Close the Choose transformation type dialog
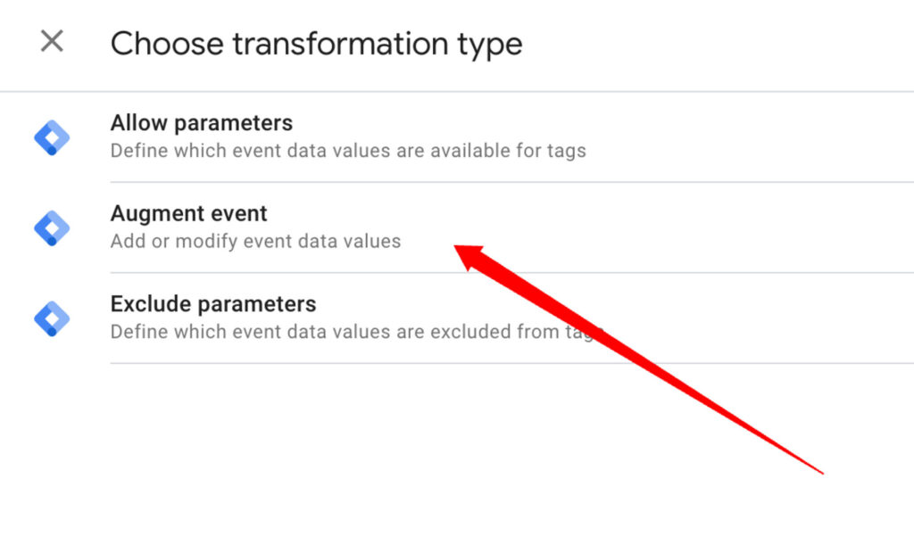 click(x=51, y=41)
